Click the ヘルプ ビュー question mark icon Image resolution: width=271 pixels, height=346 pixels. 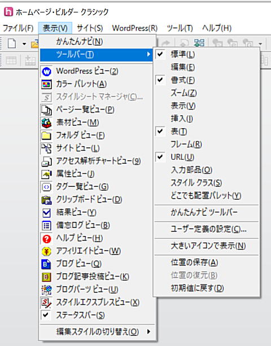click(46, 239)
